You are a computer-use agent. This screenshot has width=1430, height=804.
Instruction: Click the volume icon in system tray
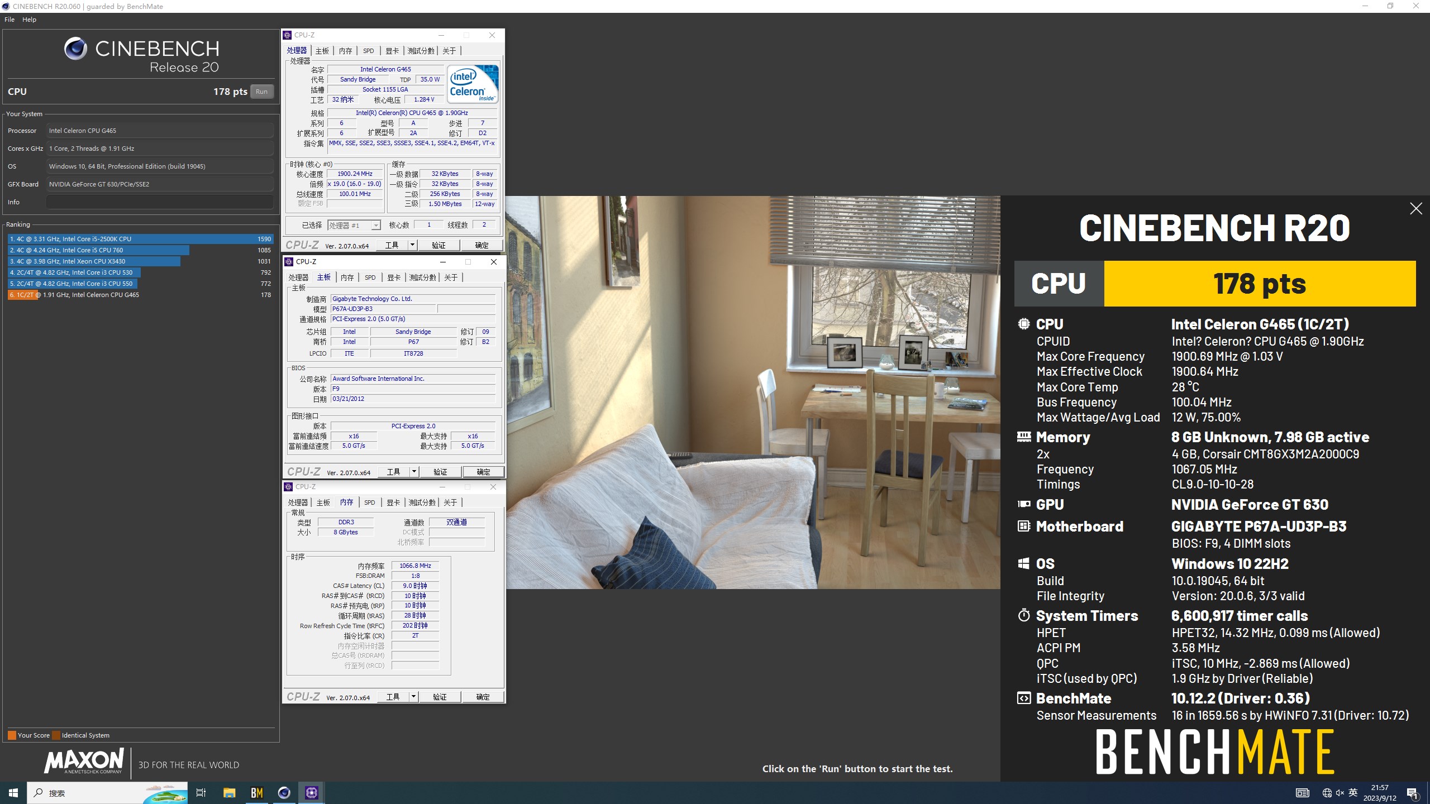tap(1340, 793)
